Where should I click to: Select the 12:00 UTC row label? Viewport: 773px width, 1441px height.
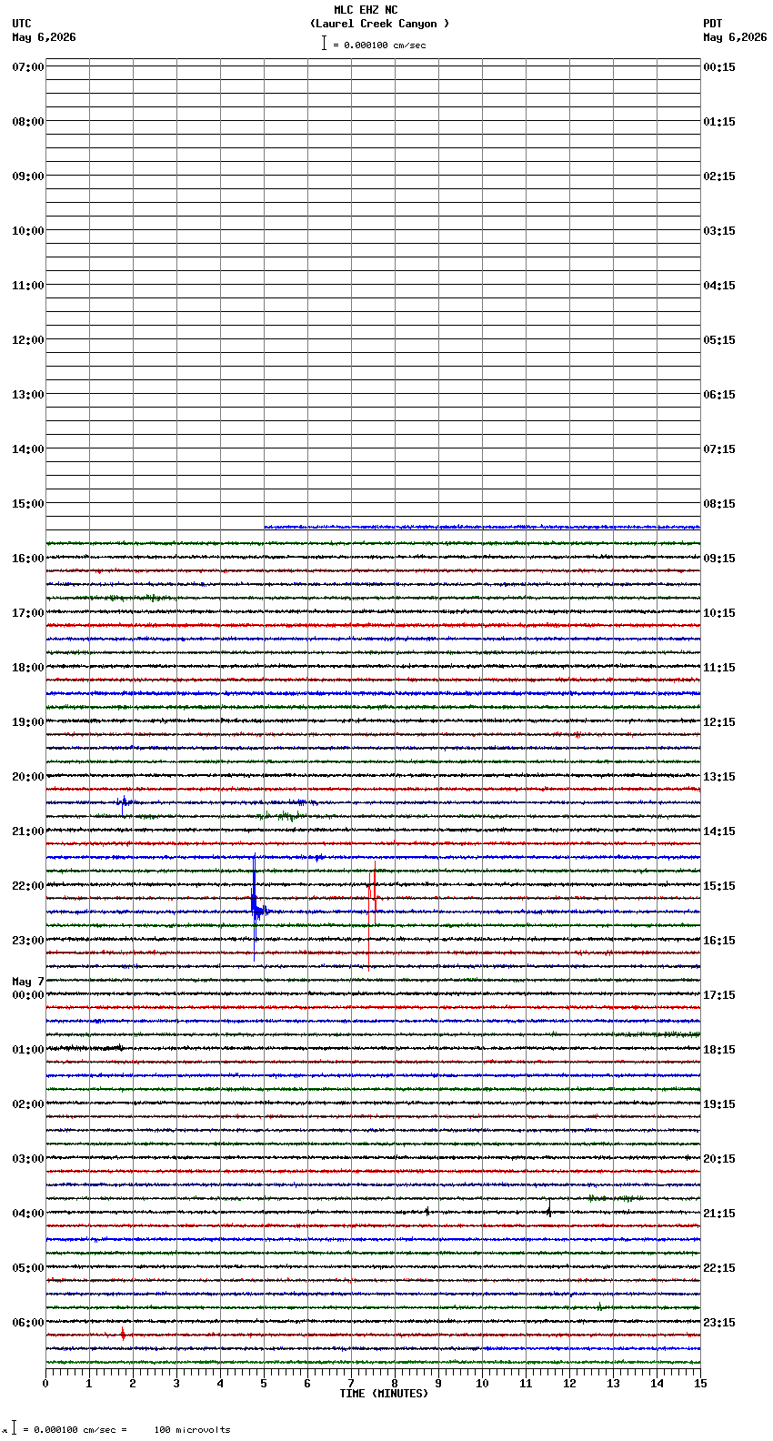28,340
